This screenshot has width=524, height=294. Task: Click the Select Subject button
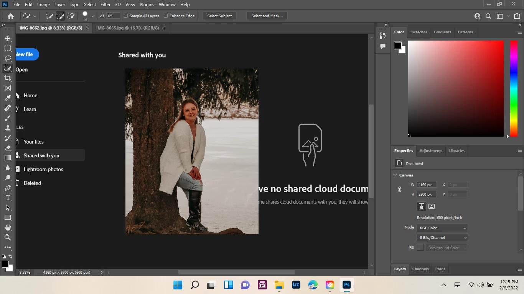[219, 16]
